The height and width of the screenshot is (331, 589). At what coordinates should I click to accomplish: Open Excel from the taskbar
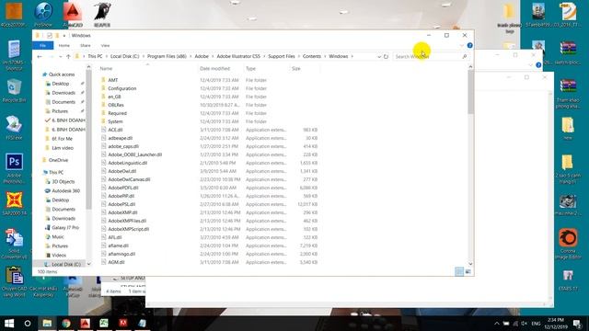click(x=104, y=323)
